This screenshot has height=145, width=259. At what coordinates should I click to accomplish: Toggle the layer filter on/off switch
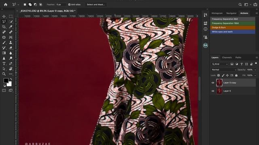pyautogui.click(x=256, y=63)
